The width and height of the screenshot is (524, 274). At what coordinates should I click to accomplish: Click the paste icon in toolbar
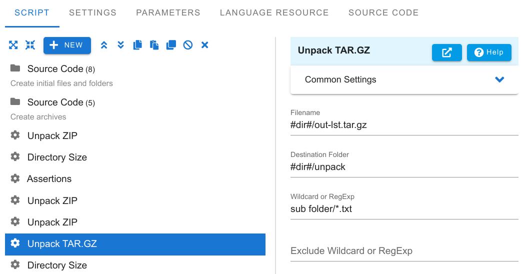click(154, 45)
